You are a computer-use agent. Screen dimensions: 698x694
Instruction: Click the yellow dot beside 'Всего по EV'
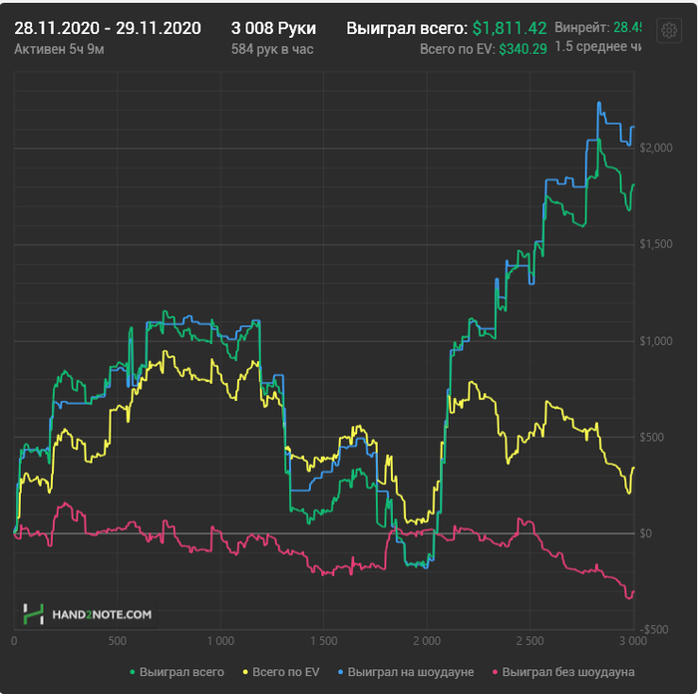click(x=244, y=672)
